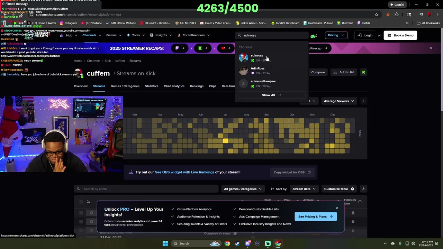Open the free OBS widget link
The width and height of the screenshot is (443, 249).
point(184,172)
